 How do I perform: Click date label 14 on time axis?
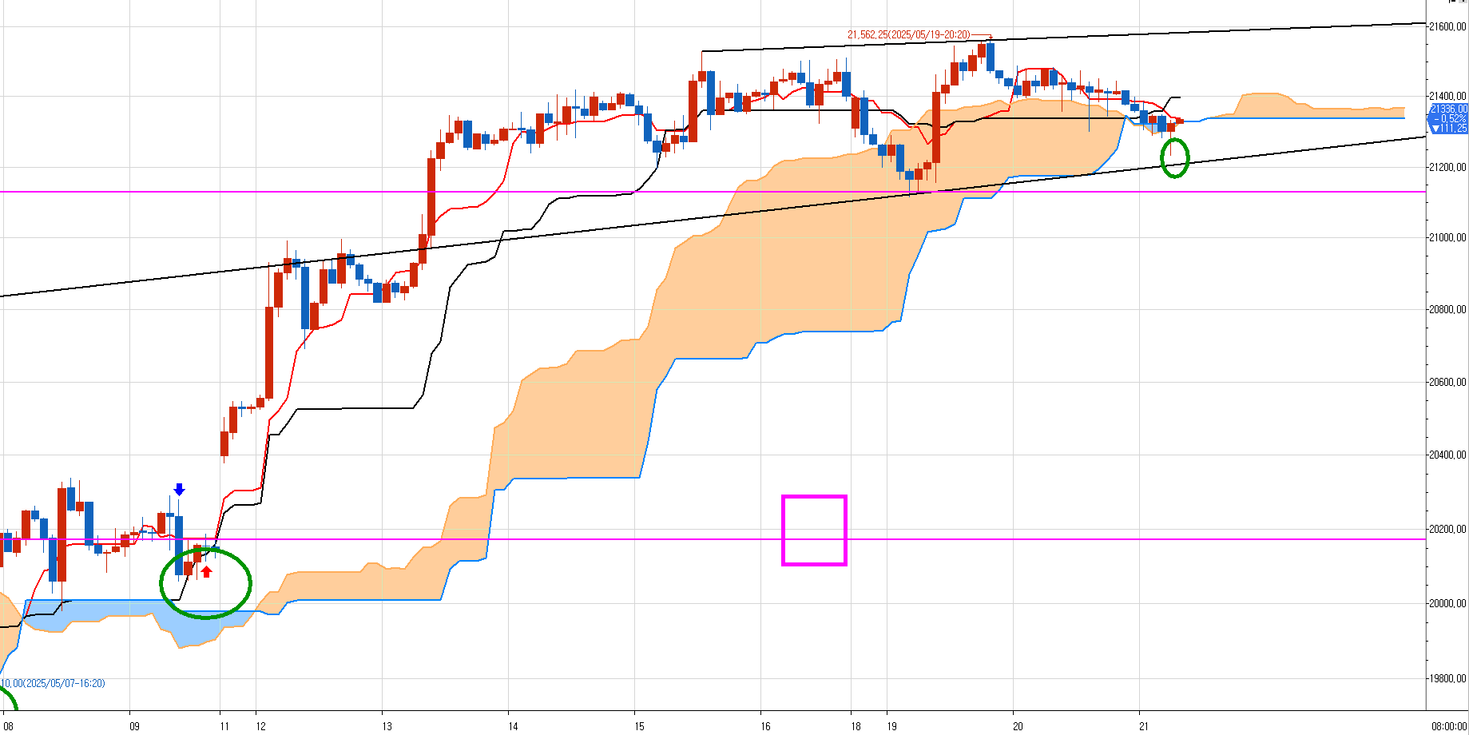[513, 726]
